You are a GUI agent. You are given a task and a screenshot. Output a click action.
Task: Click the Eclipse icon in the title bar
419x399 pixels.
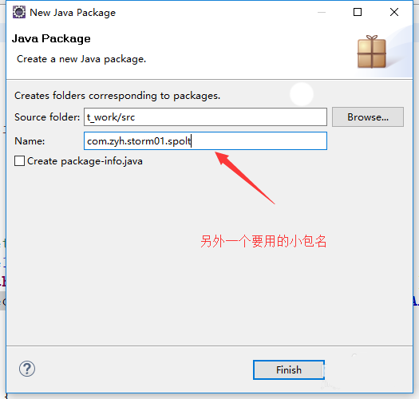(x=19, y=12)
